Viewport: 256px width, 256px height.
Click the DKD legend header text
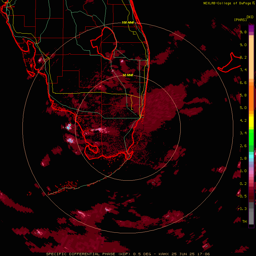click(x=250, y=17)
